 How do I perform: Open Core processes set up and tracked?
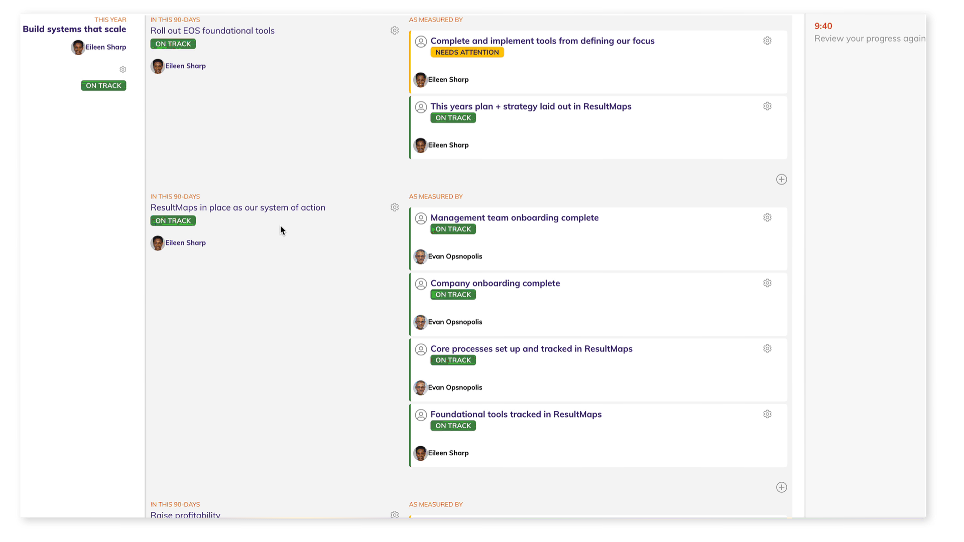point(531,349)
